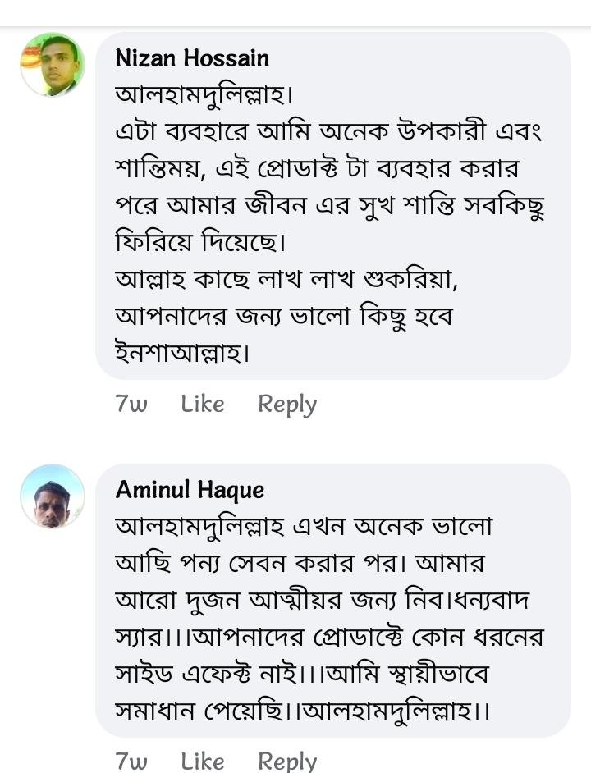Viewport: 591px width, 773px height.
Task: Reply to Aminul Haque's comment
Action: 286,761
